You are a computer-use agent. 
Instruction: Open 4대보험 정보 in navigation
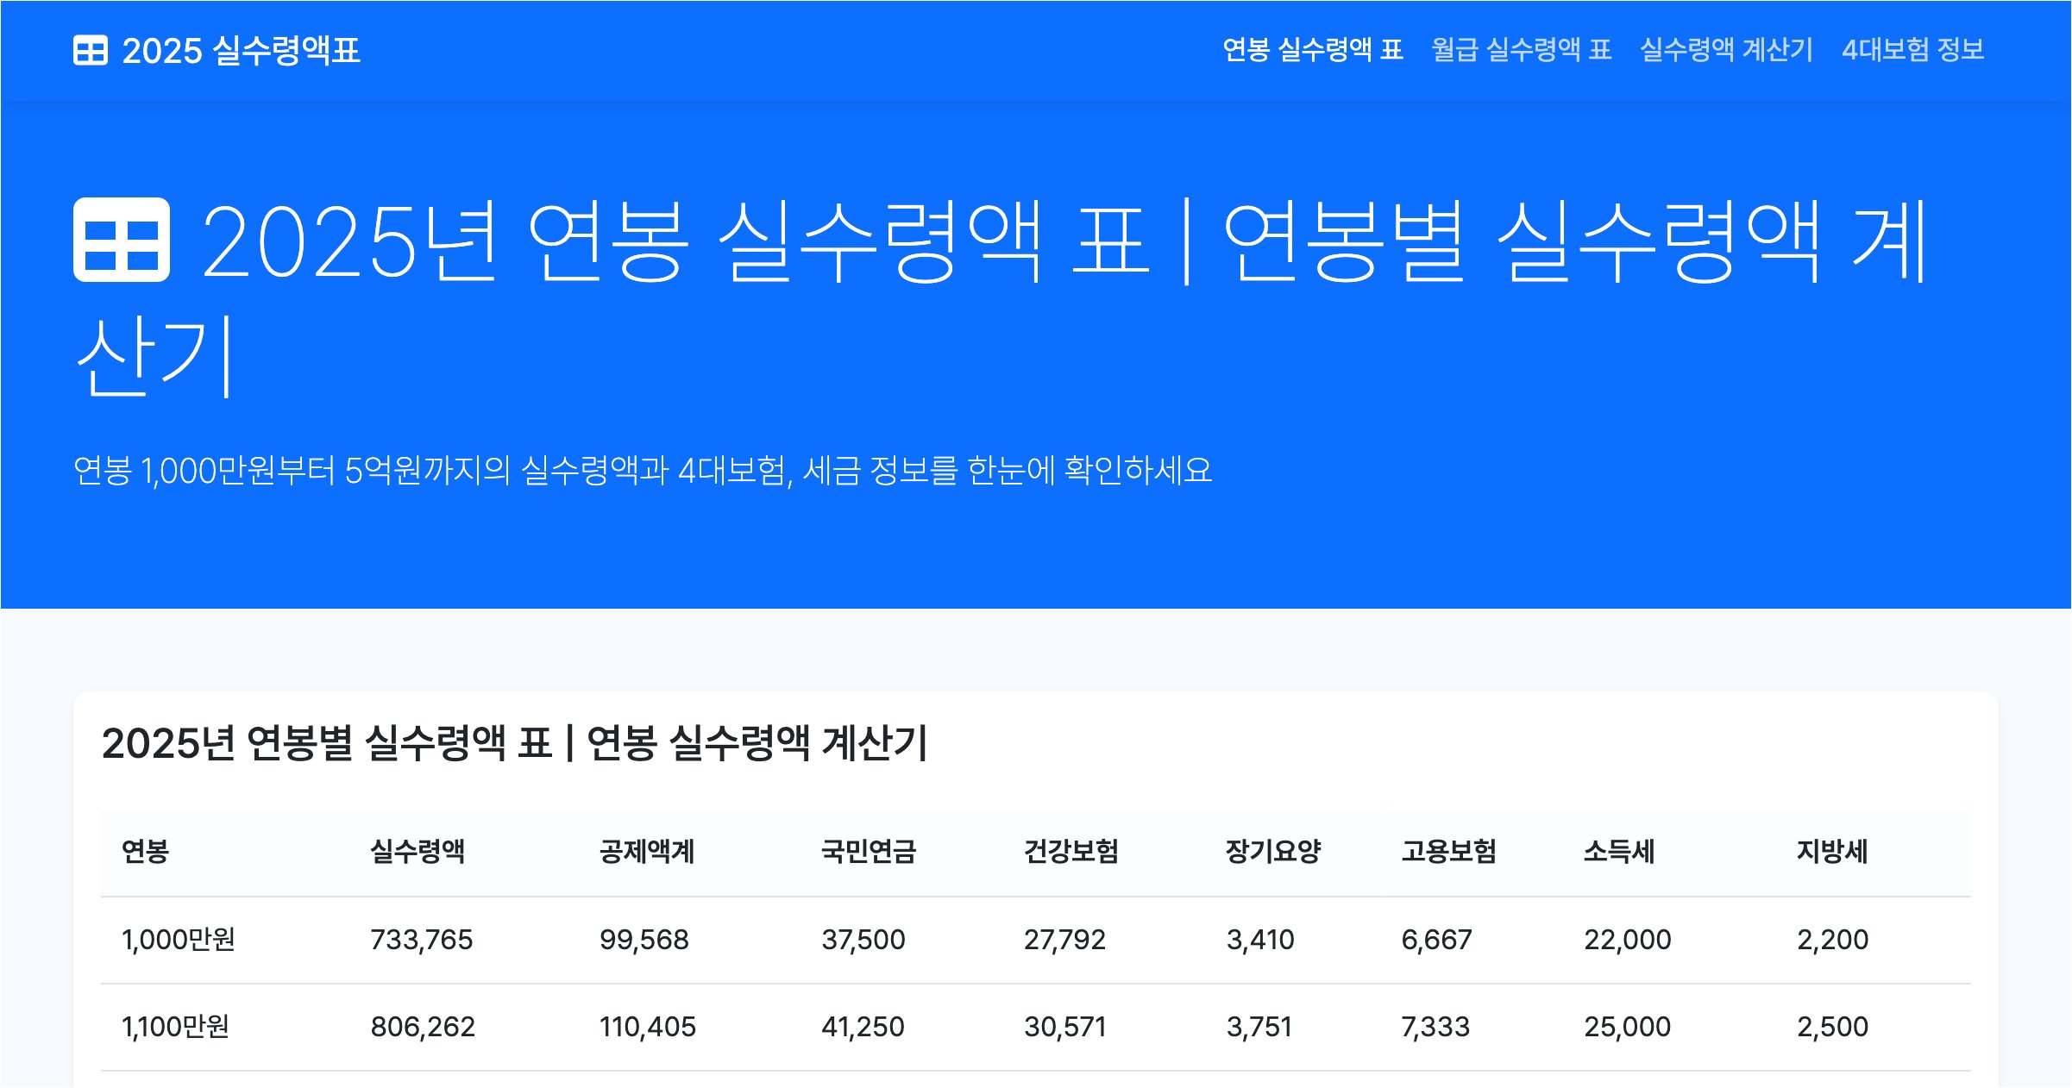coord(1912,50)
